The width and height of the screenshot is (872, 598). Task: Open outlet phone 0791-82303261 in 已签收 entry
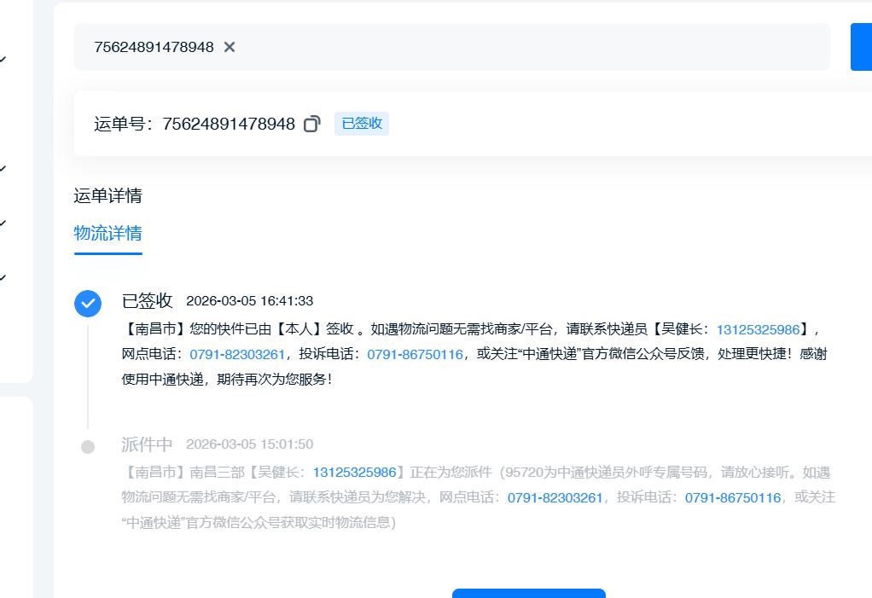pyautogui.click(x=237, y=354)
